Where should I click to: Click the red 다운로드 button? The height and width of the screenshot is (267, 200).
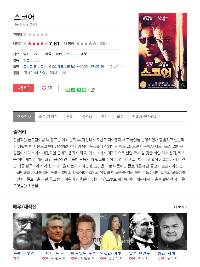(x=24, y=88)
